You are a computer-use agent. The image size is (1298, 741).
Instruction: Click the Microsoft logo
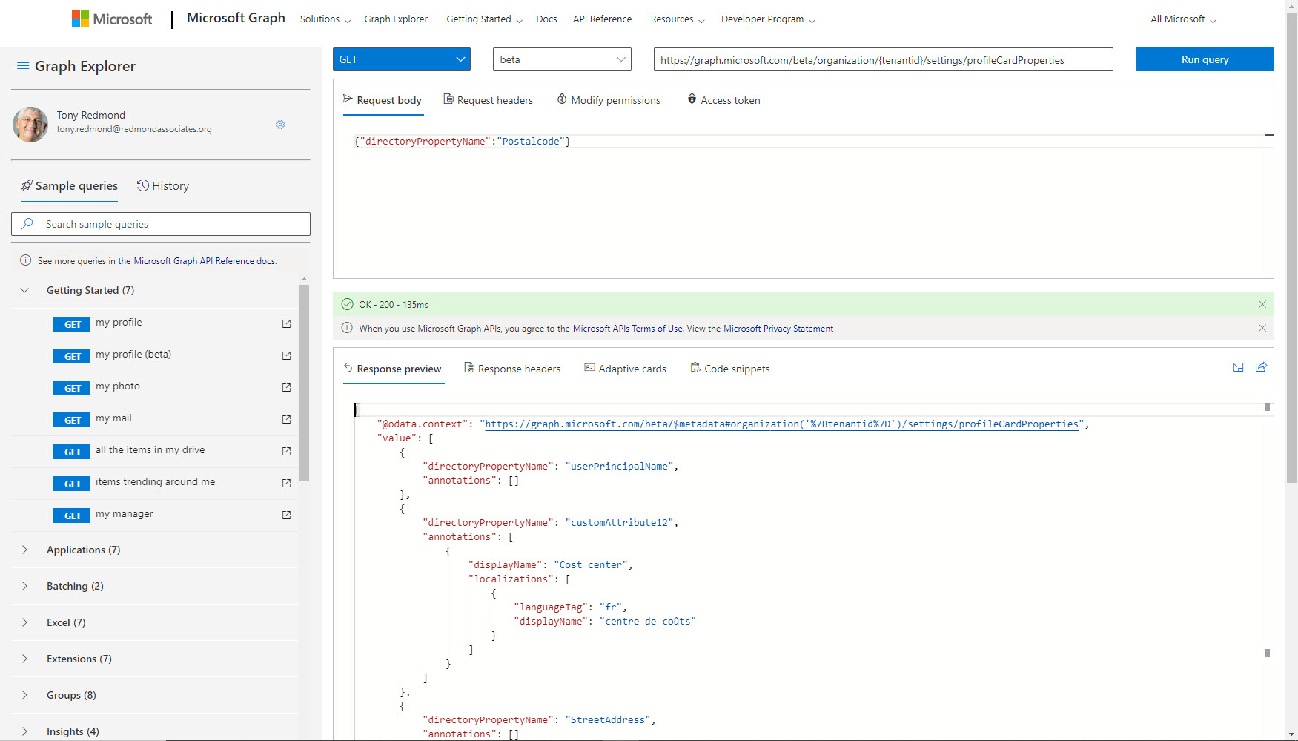pyautogui.click(x=112, y=19)
